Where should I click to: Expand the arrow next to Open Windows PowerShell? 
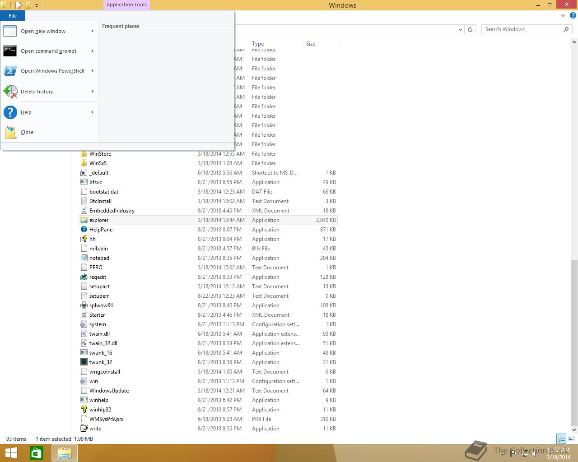pos(93,71)
